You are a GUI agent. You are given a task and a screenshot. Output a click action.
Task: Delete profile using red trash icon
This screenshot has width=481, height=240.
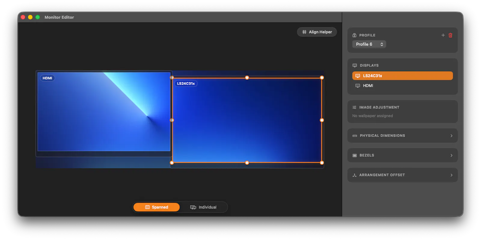click(x=450, y=35)
